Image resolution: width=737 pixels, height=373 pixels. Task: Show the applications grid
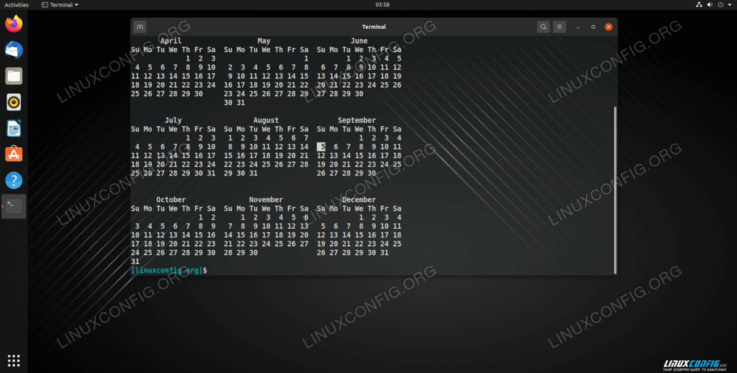[14, 360]
